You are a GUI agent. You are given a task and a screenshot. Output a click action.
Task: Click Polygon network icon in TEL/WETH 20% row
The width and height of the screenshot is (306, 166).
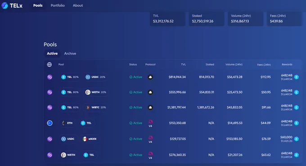point(49,92)
